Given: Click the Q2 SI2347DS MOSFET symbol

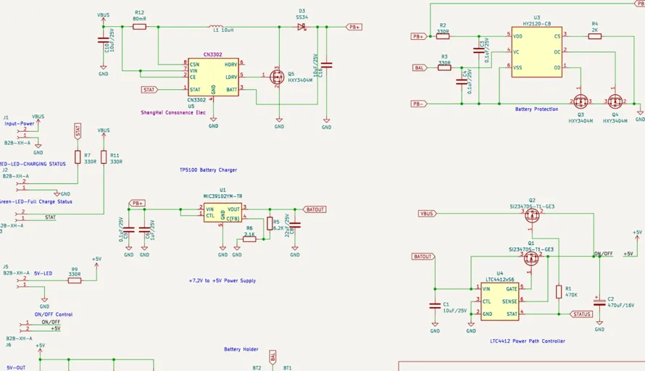Looking at the screenshot, I should (x=532, y=215).
